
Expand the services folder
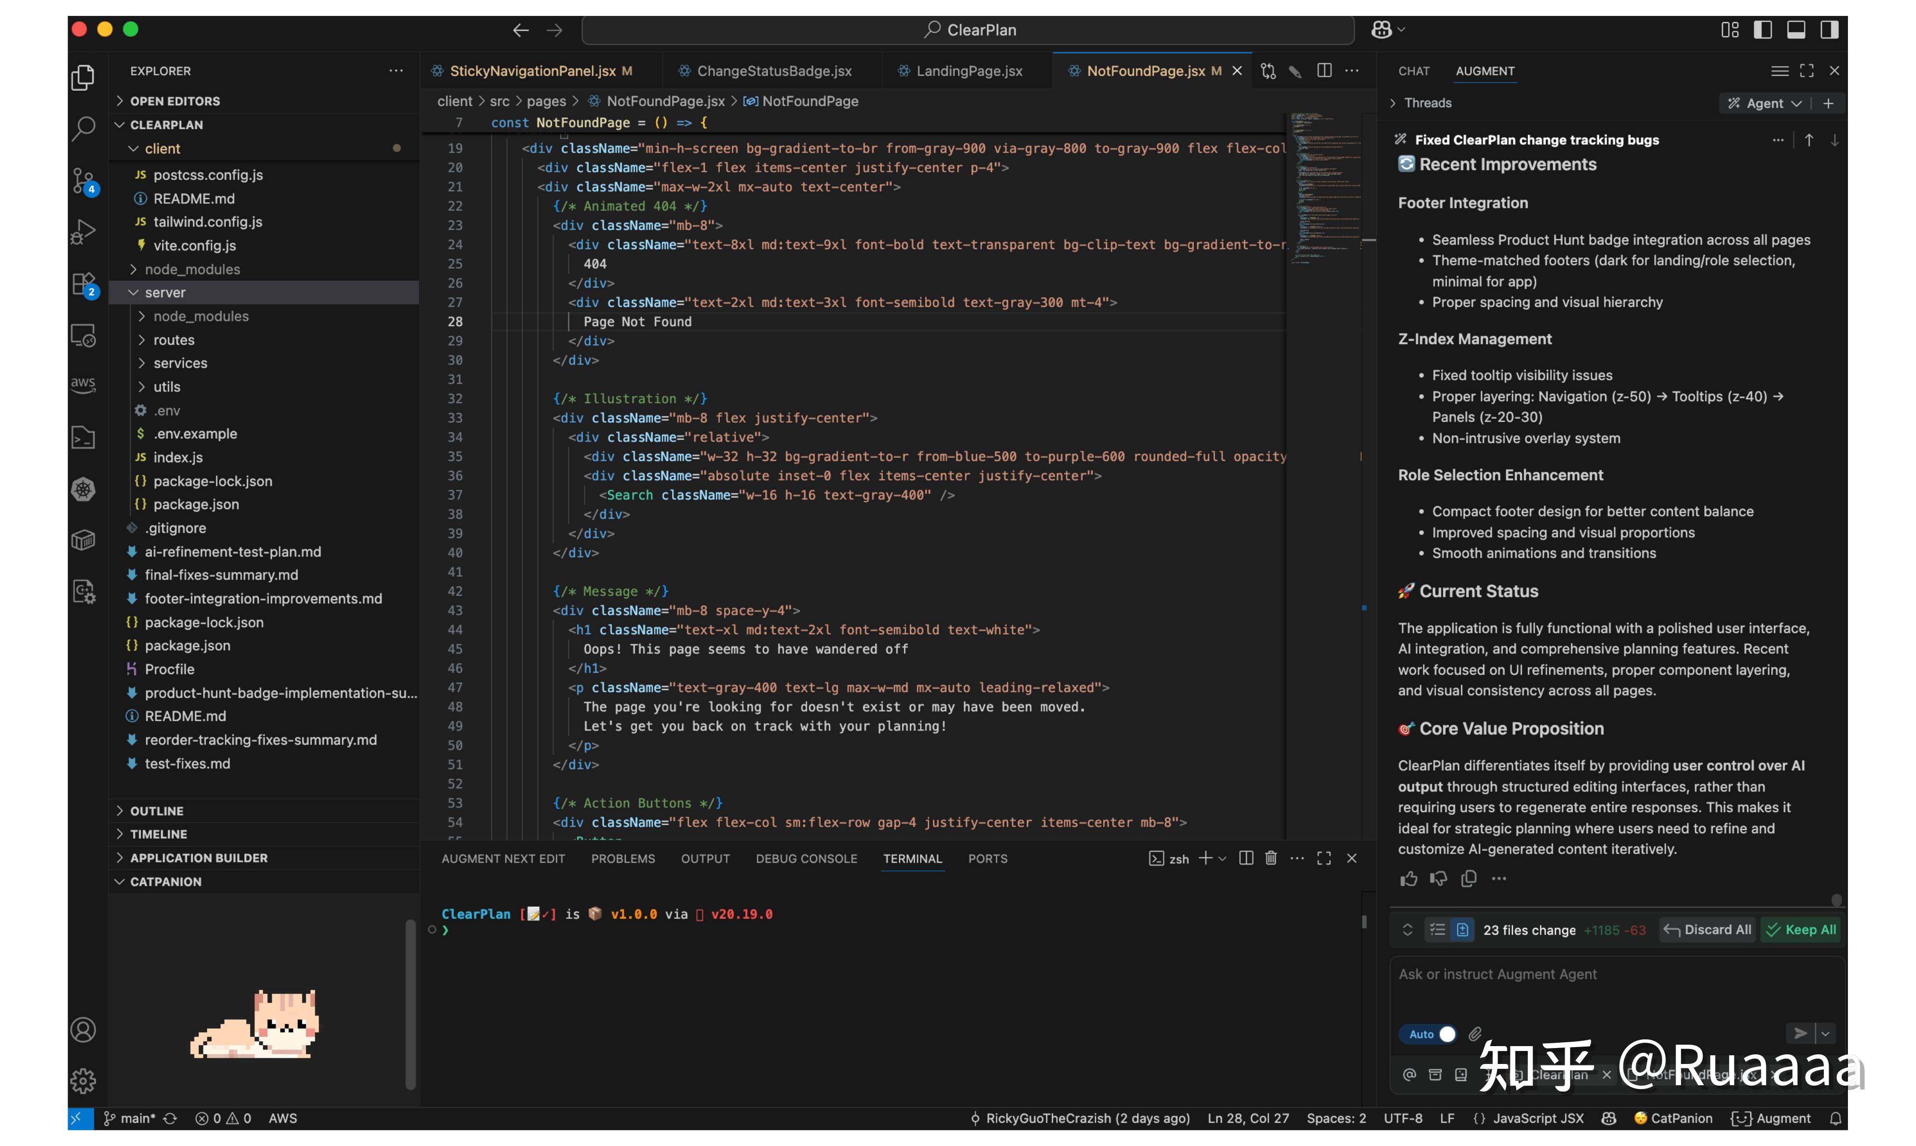[264, 363]
